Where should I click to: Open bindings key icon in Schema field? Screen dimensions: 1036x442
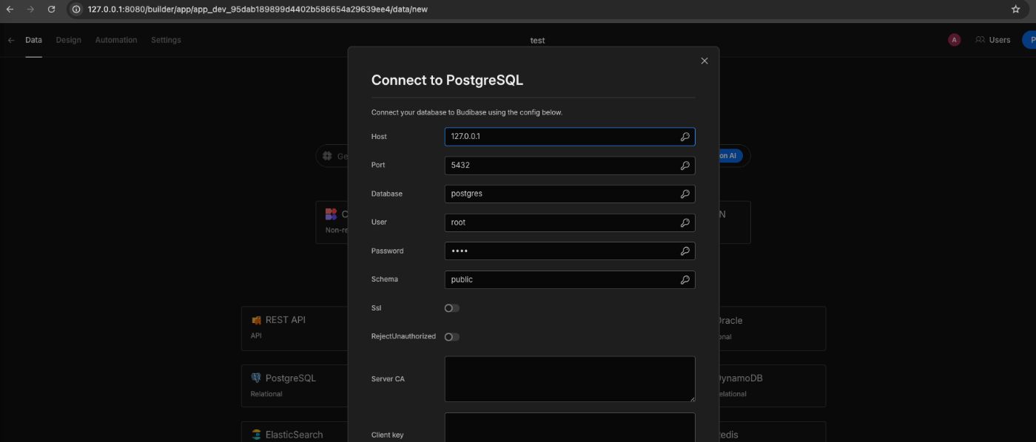click(685, 279)
